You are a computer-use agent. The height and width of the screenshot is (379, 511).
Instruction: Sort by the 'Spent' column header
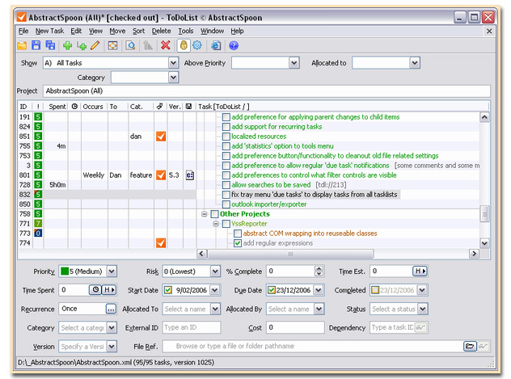(x=57, y=107)
